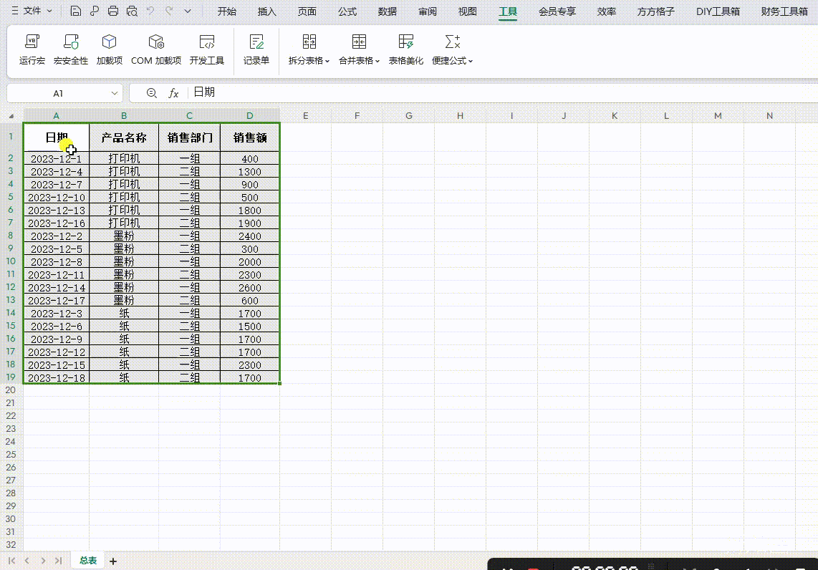The width and height of the screenshot is (818, 570).
Task: Select row 10 header
Action: pyautogui.click(x=11, y=261)
